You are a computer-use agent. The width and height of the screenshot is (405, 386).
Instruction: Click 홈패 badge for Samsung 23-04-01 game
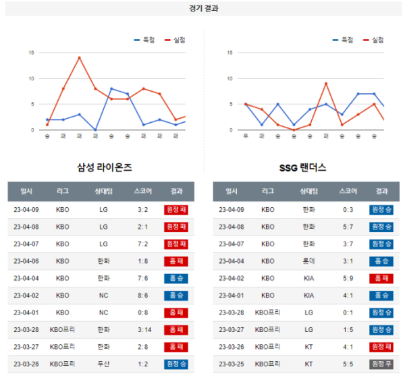point(176,312)
